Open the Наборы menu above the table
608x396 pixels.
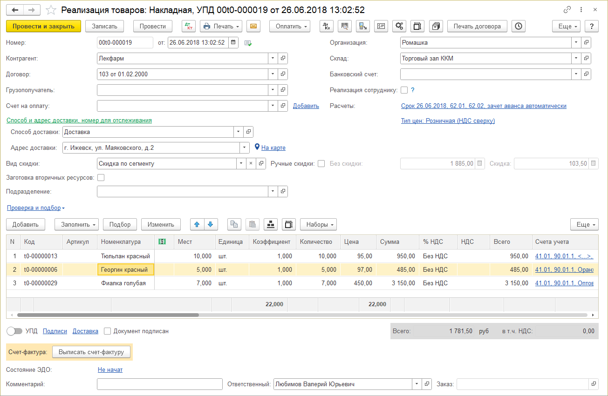(318, 224)
